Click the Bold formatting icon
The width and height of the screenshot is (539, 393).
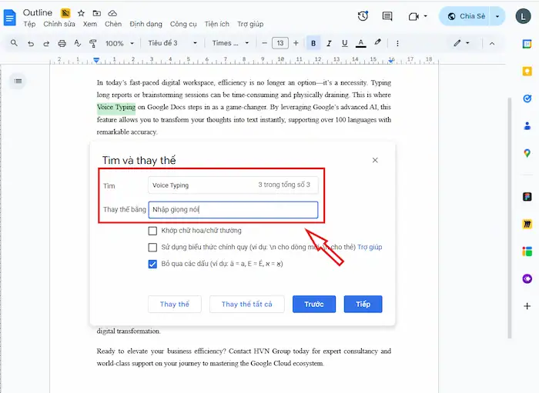pyautogui.click(x=313, y=43)
